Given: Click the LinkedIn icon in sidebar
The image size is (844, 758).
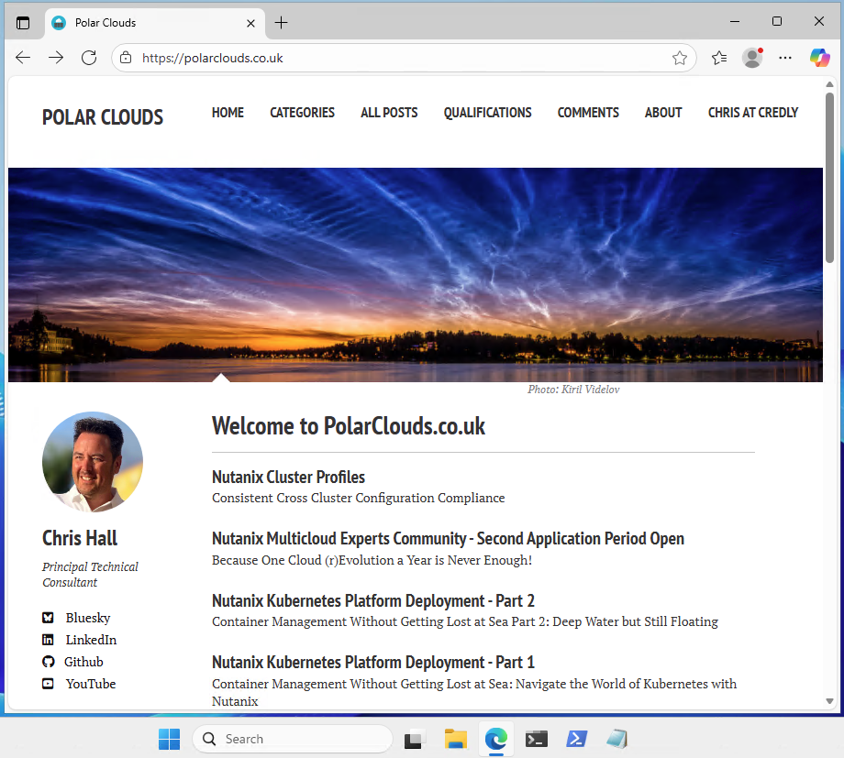Looking at the screenshot, I should tap(48, 640).
